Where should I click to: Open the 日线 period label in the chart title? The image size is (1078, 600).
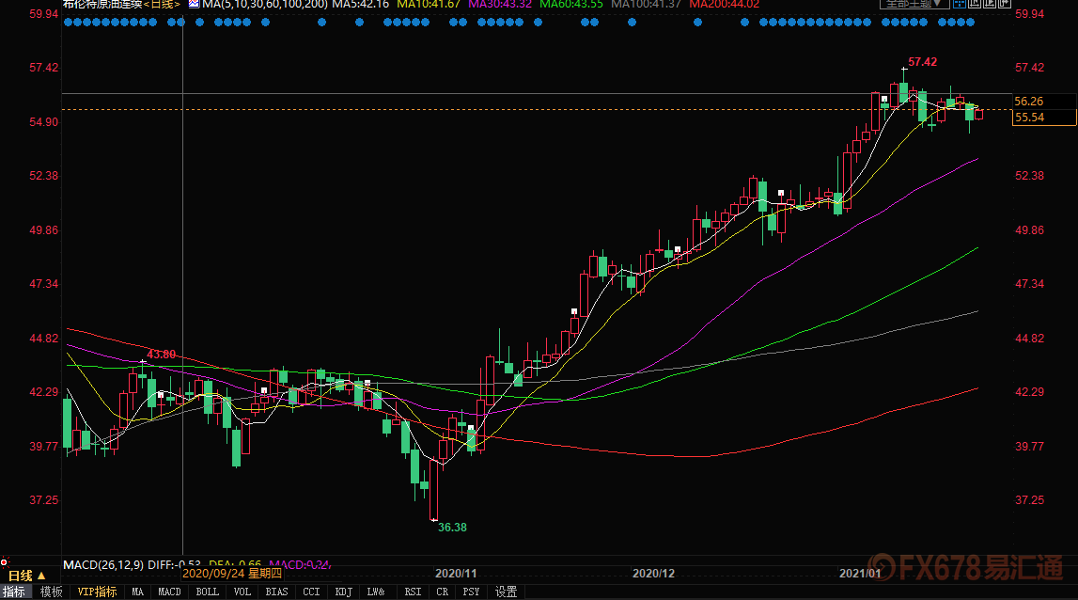pos(162,4)
